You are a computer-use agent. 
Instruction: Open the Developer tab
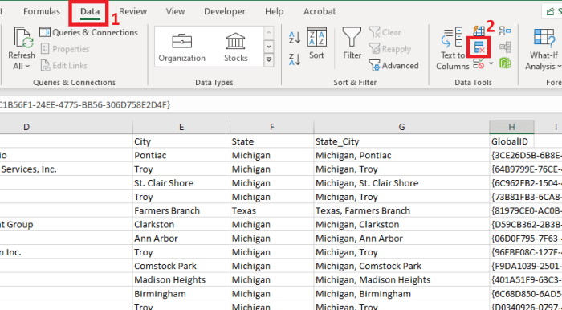click(225, 11)
